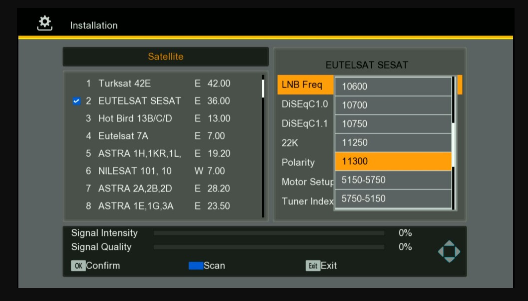
Task: Select 10600 in LNB frequency list
Action: (393, 87)
